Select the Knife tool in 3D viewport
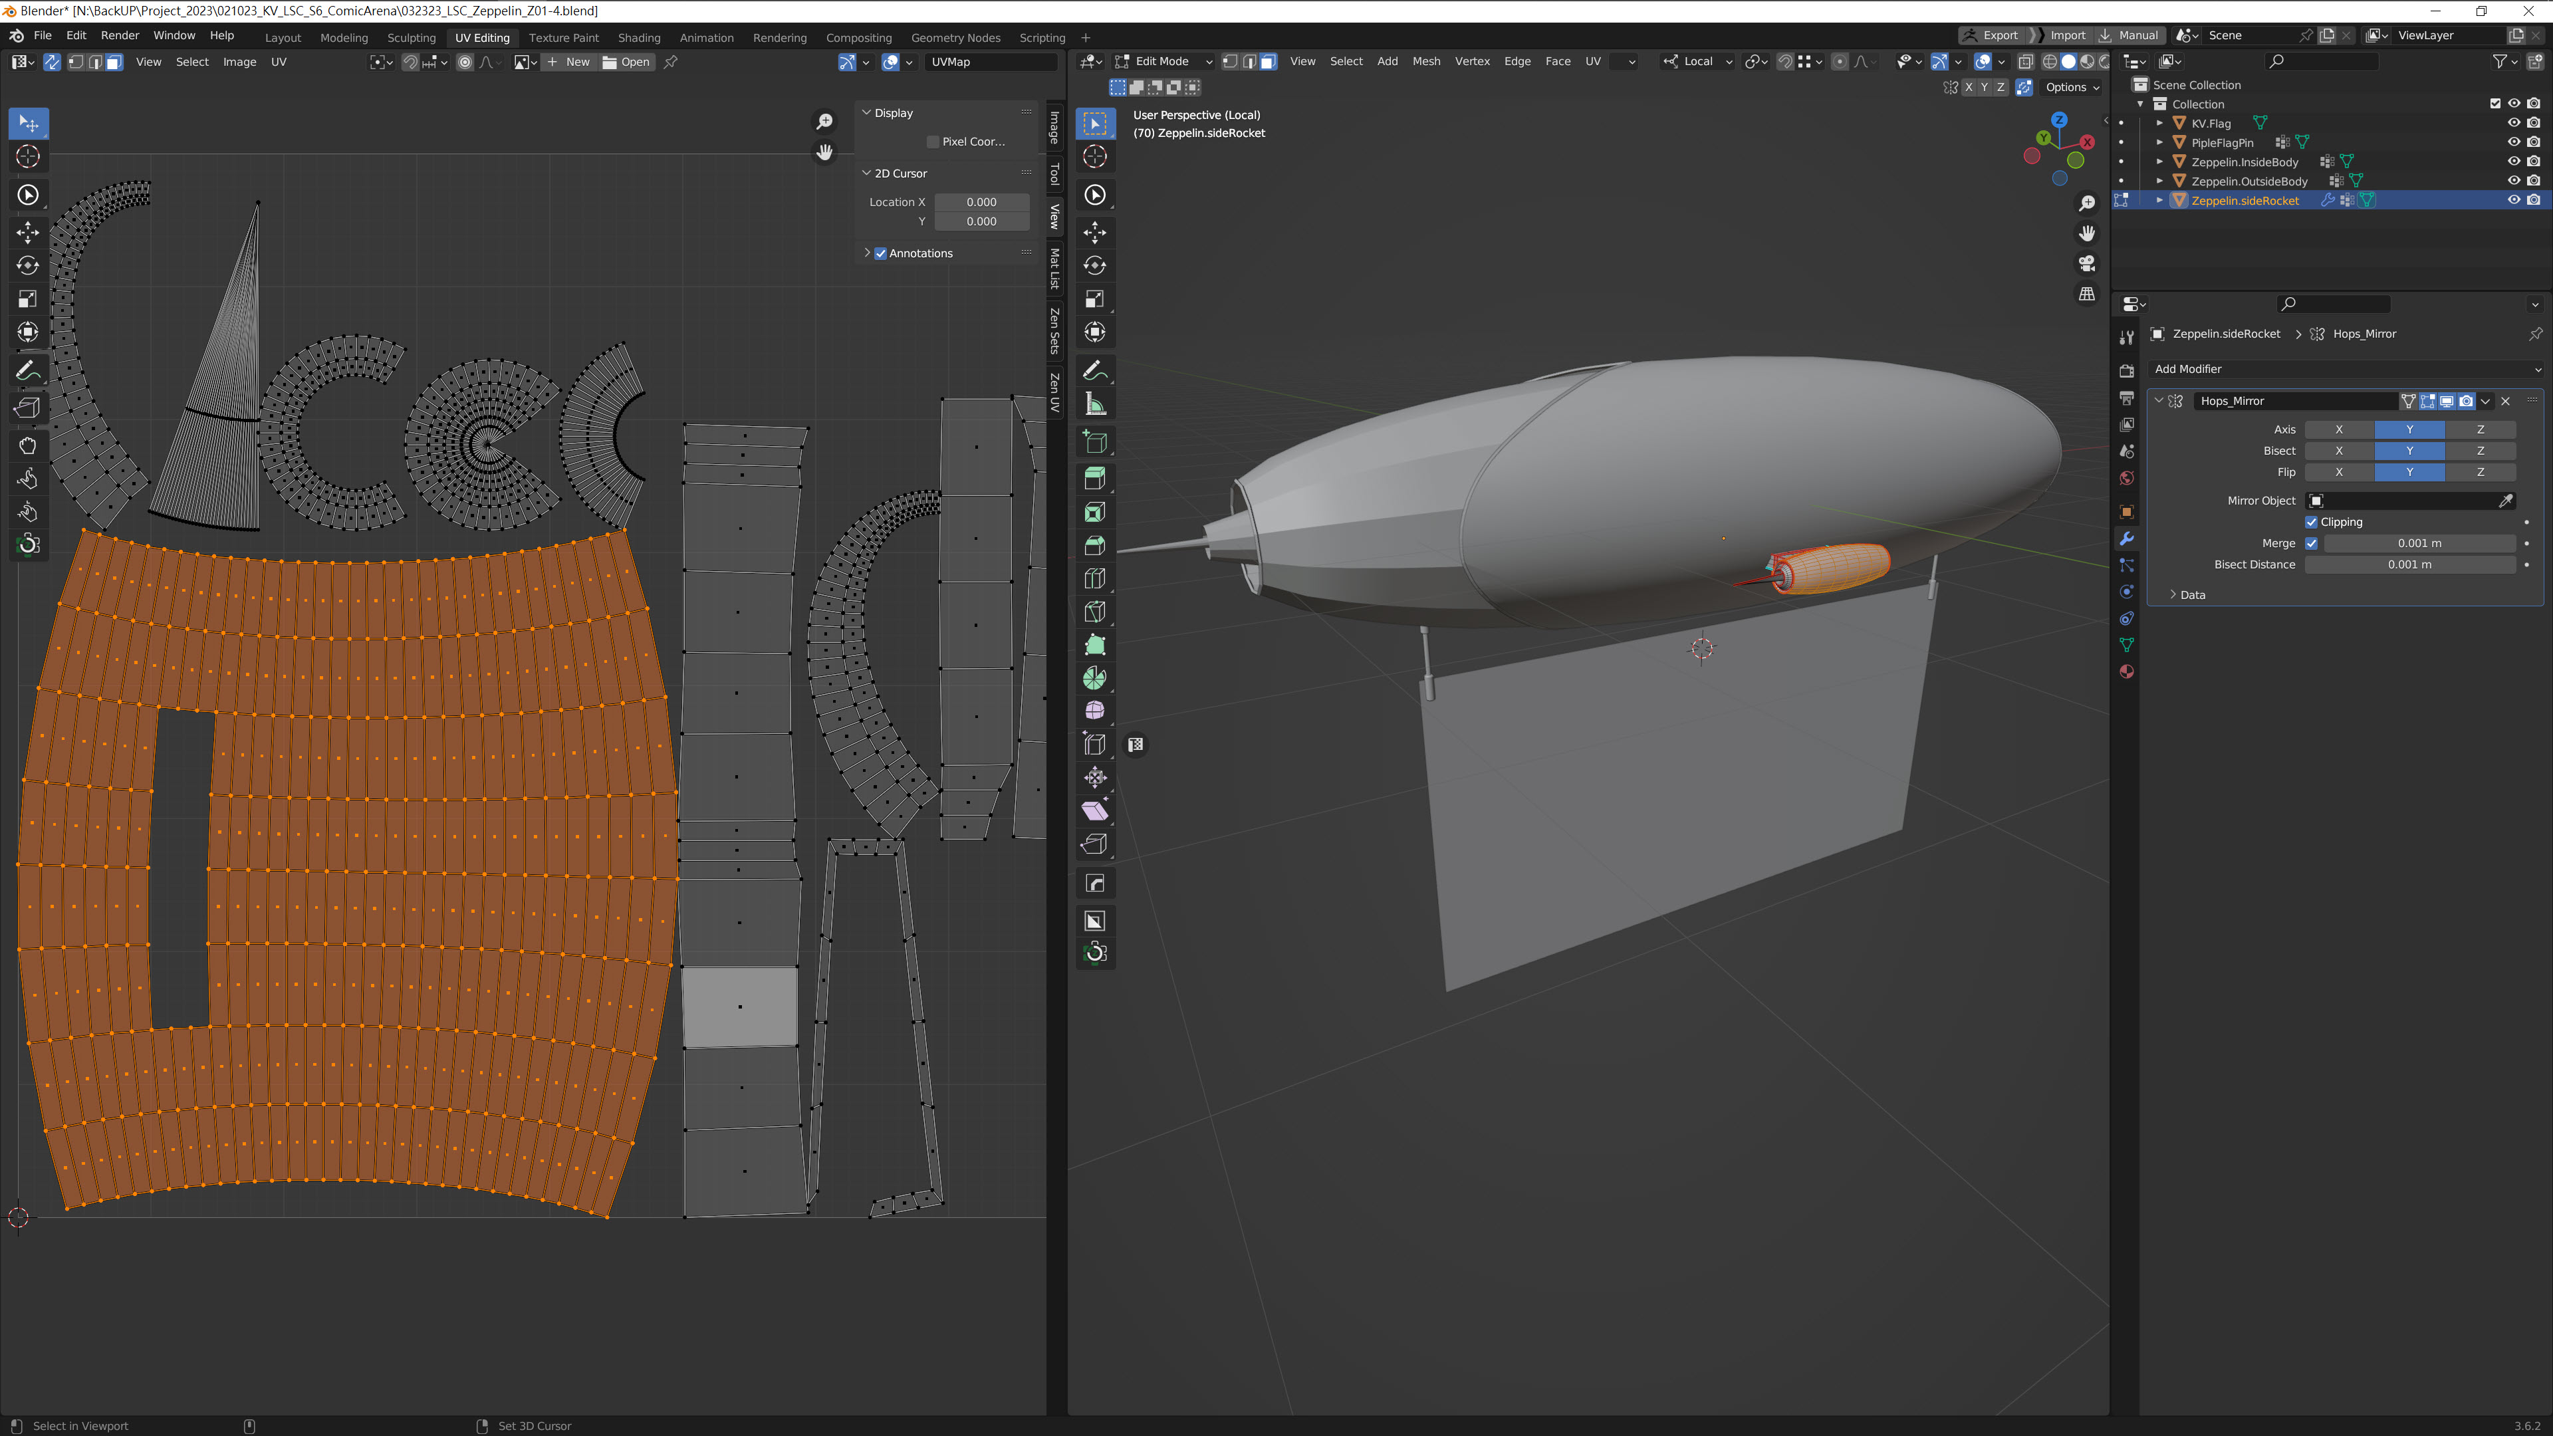The width and height of the screenshot is (2553, 1436). (x=1094, y=612)
